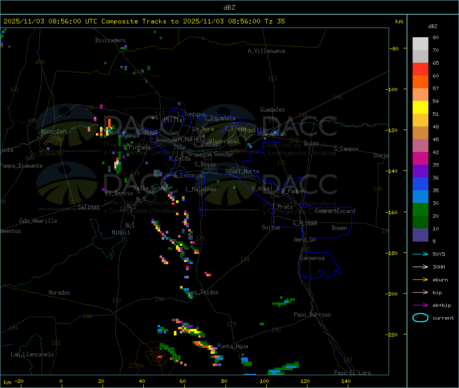Click the Divisadero map label
The height and width of the screenshot is (388, 459).
point(110,40)
